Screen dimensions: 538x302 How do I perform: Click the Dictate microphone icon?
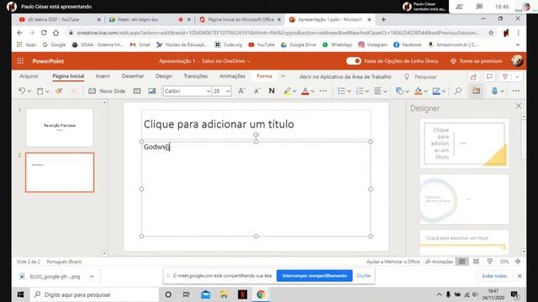pos(494,91)
